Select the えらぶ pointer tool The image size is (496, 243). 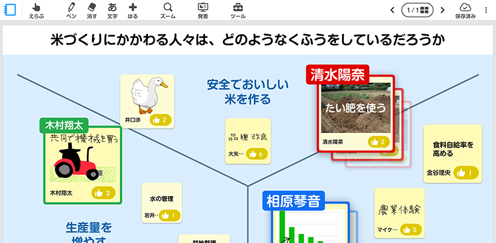pos(36,10)
